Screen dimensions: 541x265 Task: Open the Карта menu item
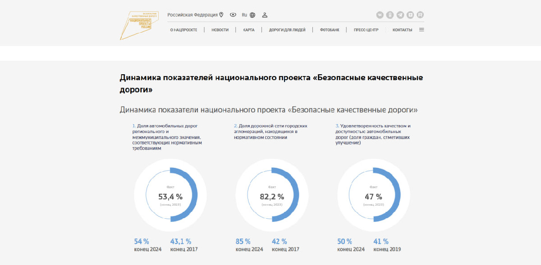(249, 30)
